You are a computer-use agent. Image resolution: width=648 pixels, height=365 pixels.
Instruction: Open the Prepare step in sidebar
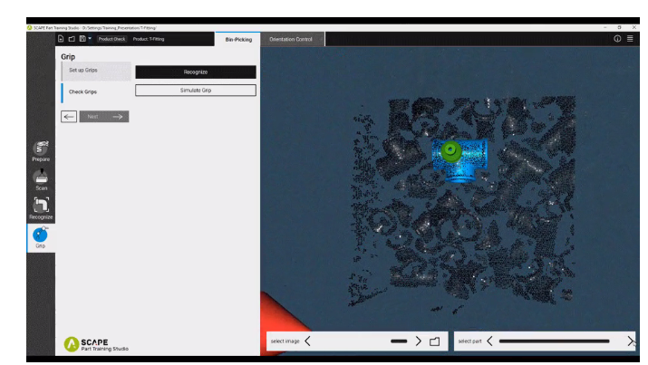click(x=41, y=148)
